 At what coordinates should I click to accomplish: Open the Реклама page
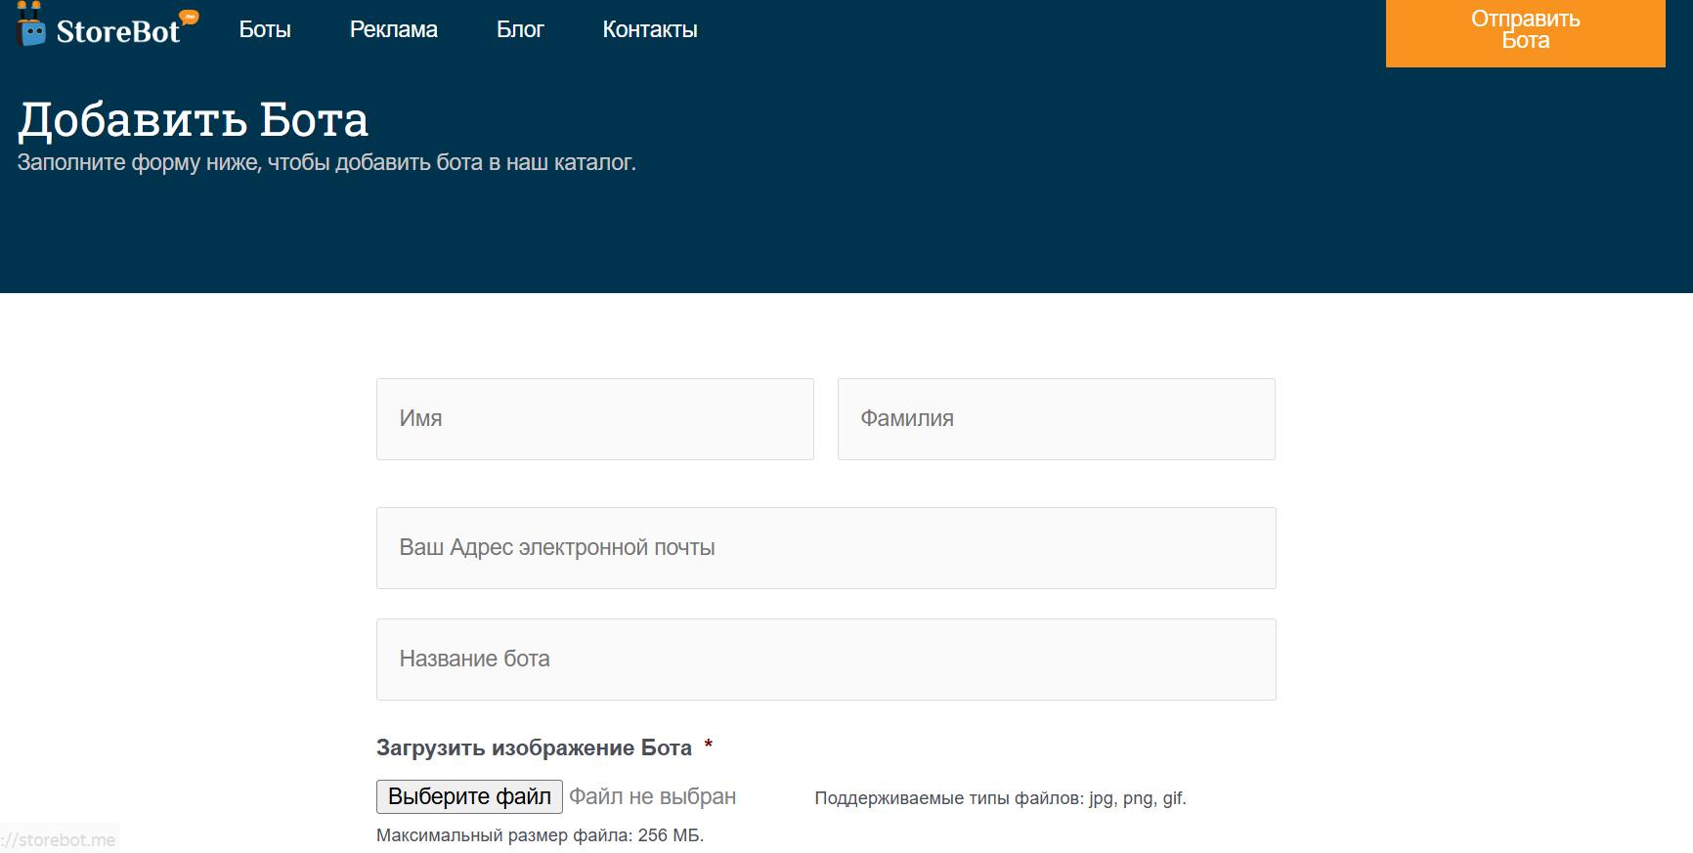click(x=393, y=30)
